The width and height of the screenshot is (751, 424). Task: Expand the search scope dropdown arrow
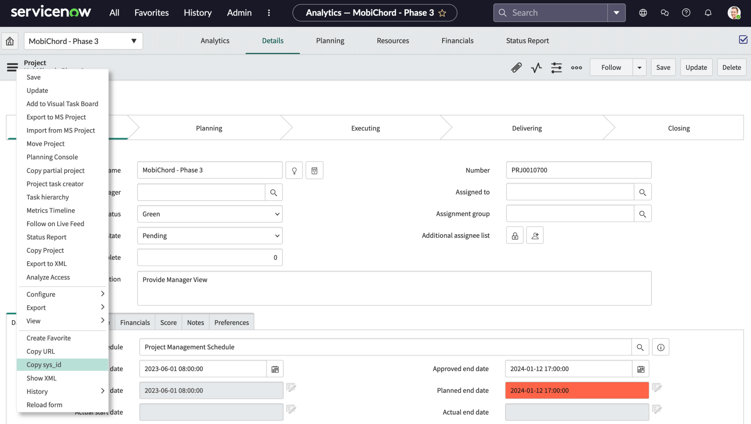(616, 13)
